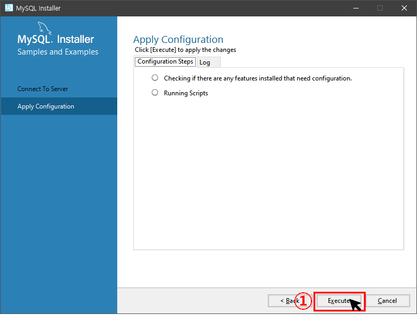Click the Execute button
417x323 pixels.
click(339, 301)
